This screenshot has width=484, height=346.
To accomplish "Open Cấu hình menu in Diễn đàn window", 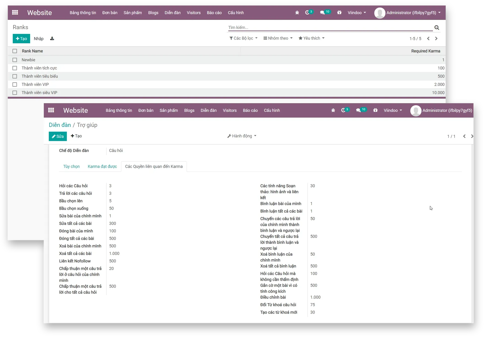I will pos(272,110).
